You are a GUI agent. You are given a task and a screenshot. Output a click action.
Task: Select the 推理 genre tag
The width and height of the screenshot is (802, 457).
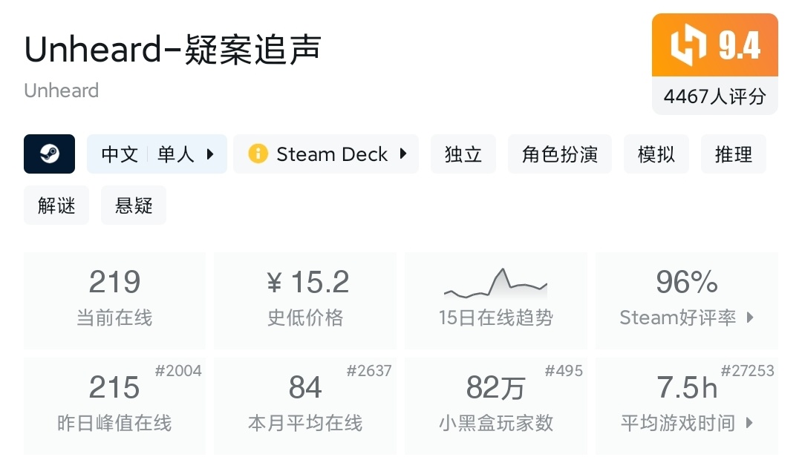pyautogui.click(x=734, y=154)
